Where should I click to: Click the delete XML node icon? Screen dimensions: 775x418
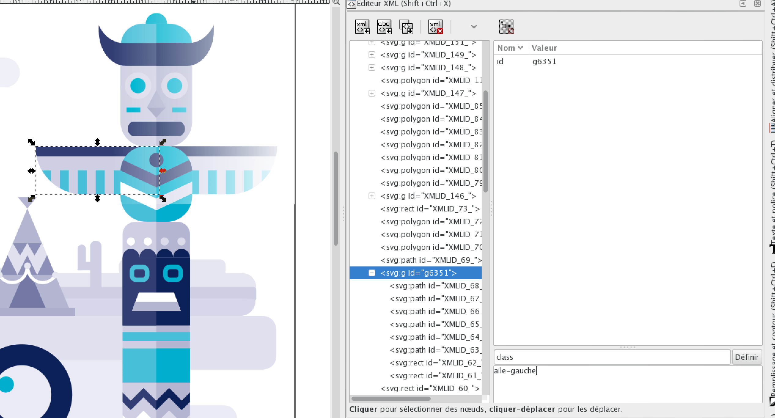pyautogui.click(x=435, y=27)
